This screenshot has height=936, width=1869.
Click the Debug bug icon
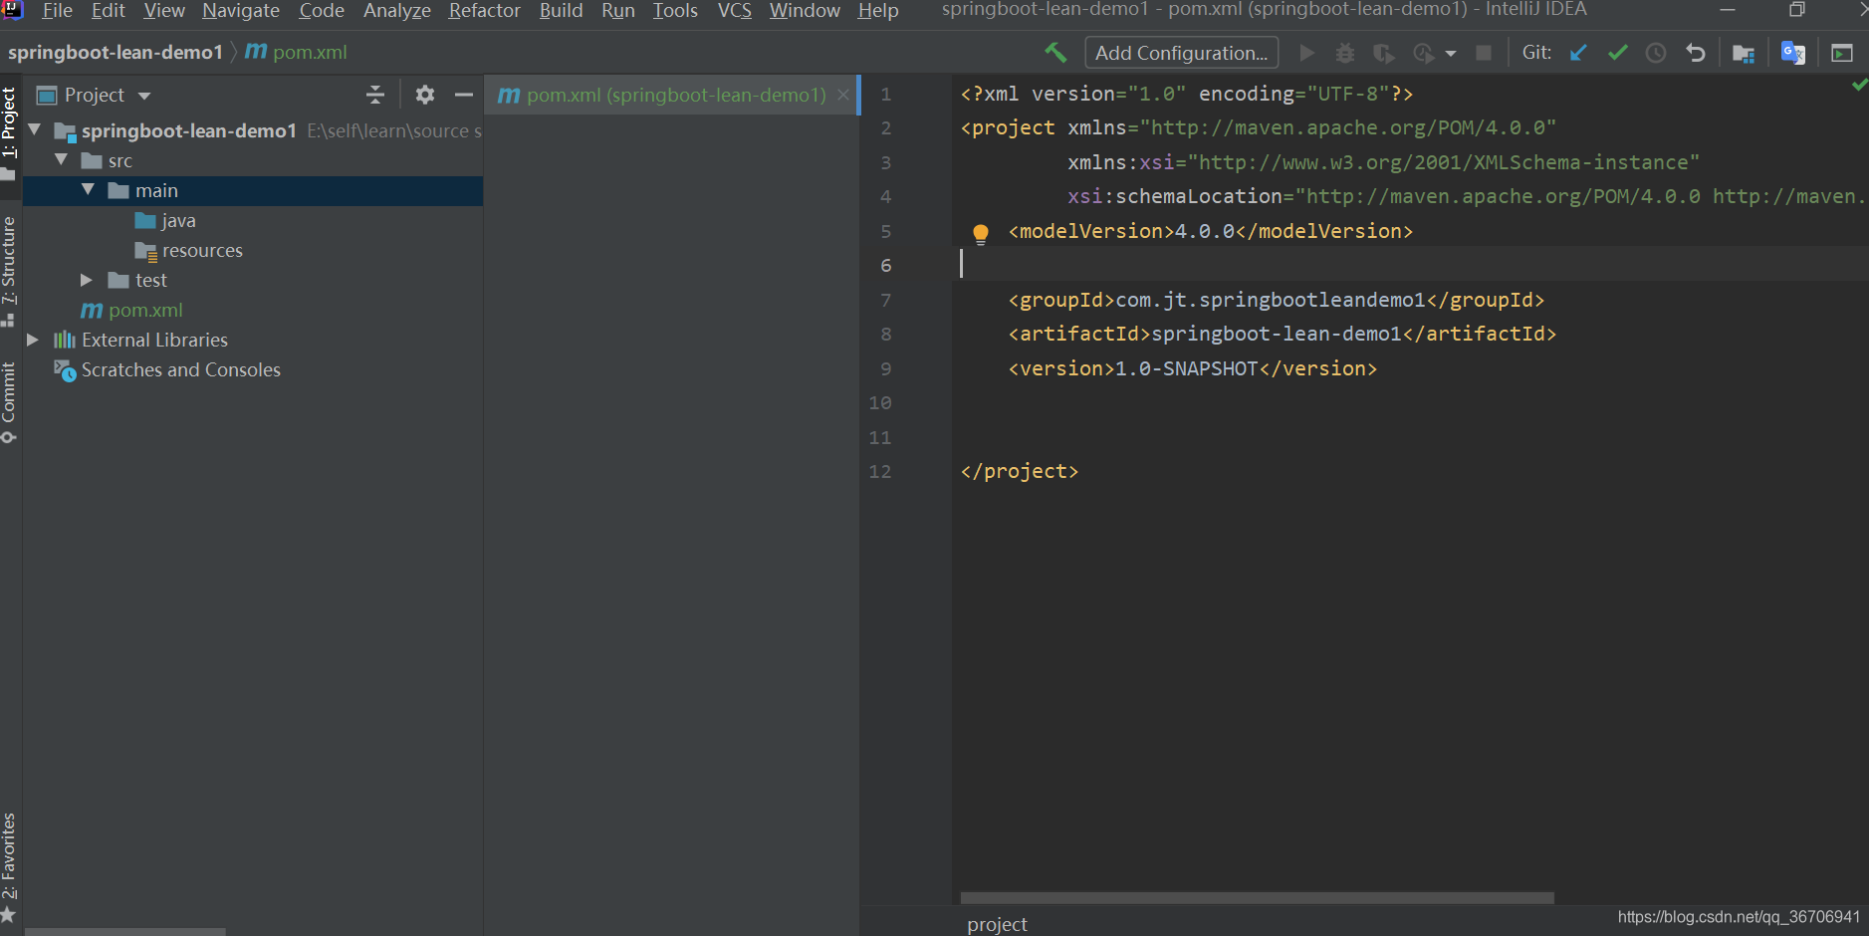pos(1345,53)
